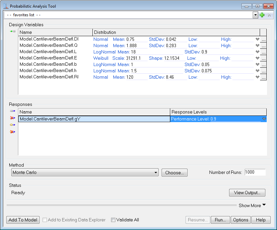The width and height of the screenshot is (277, 230).
Task: Click the yellow arrow icon beside Responses table
Action: [x=13, y=125]
